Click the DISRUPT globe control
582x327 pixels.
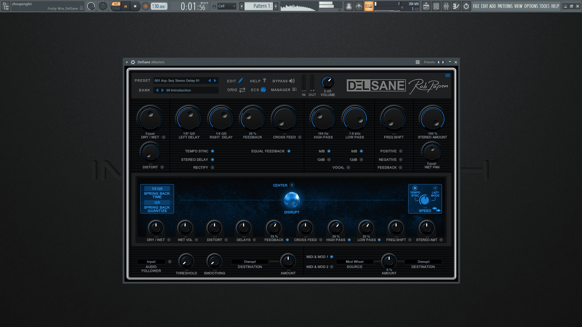(x=292, y=200)
